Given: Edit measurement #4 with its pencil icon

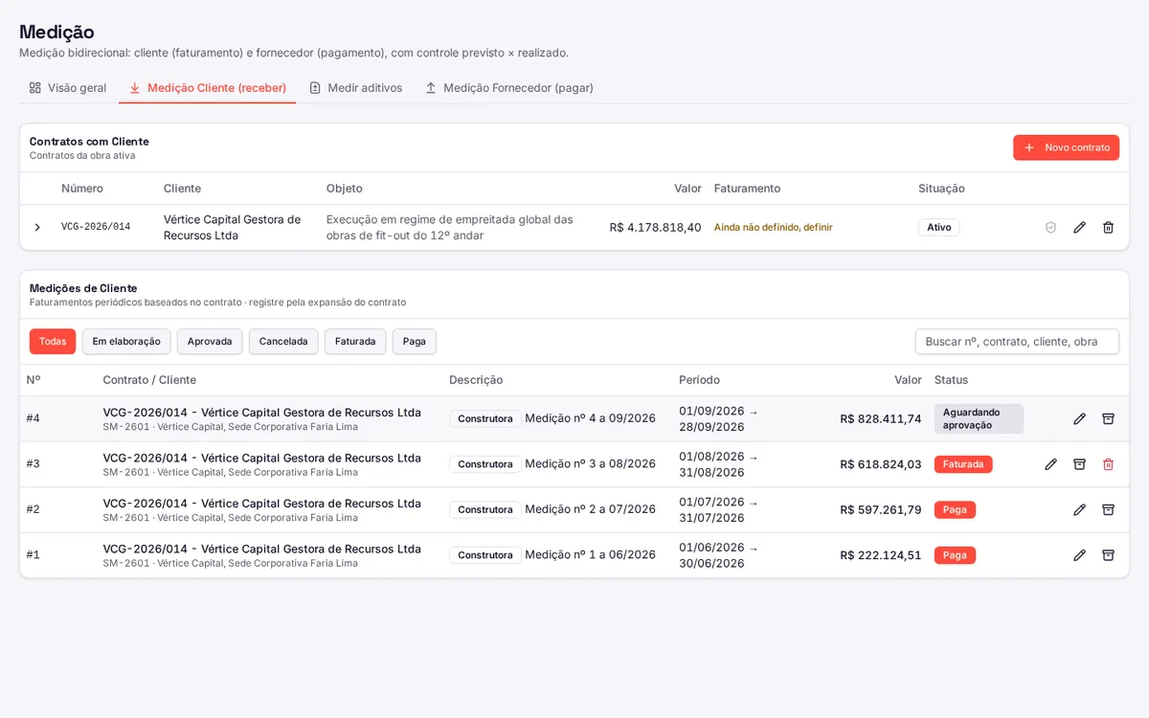Looking at the screenshot, I should (x=1079, y=418).
